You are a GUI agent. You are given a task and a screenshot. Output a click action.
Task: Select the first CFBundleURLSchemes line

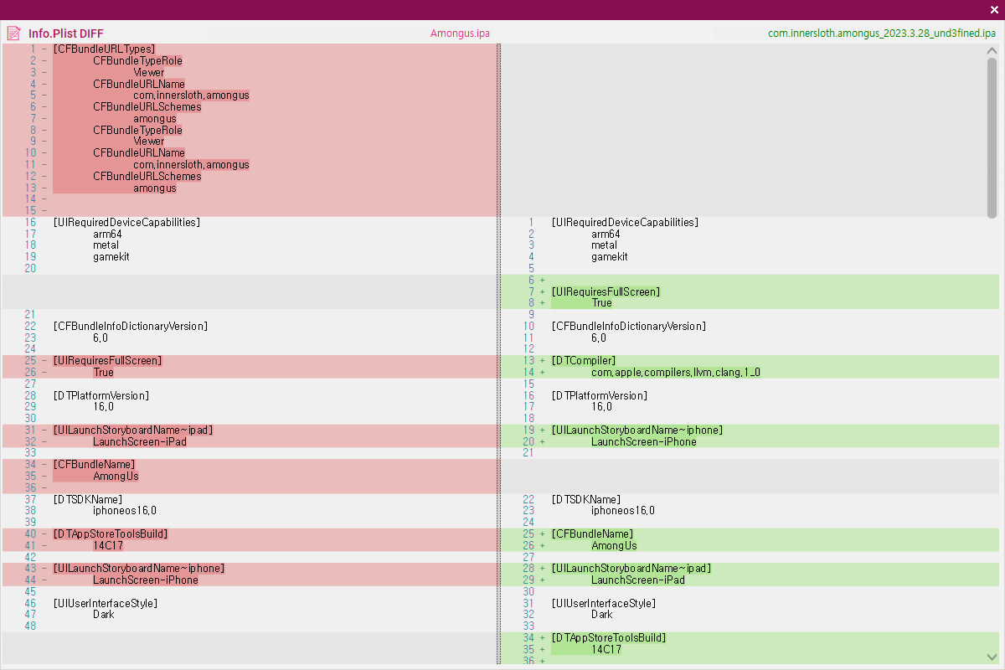point(147,107)
